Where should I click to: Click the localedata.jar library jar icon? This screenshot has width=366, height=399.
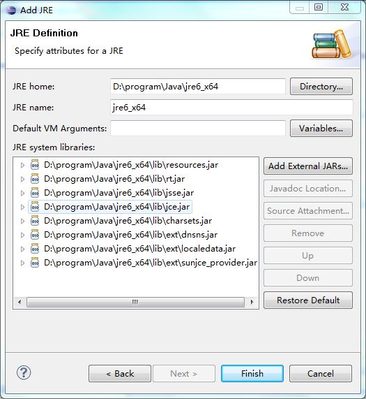35,249
